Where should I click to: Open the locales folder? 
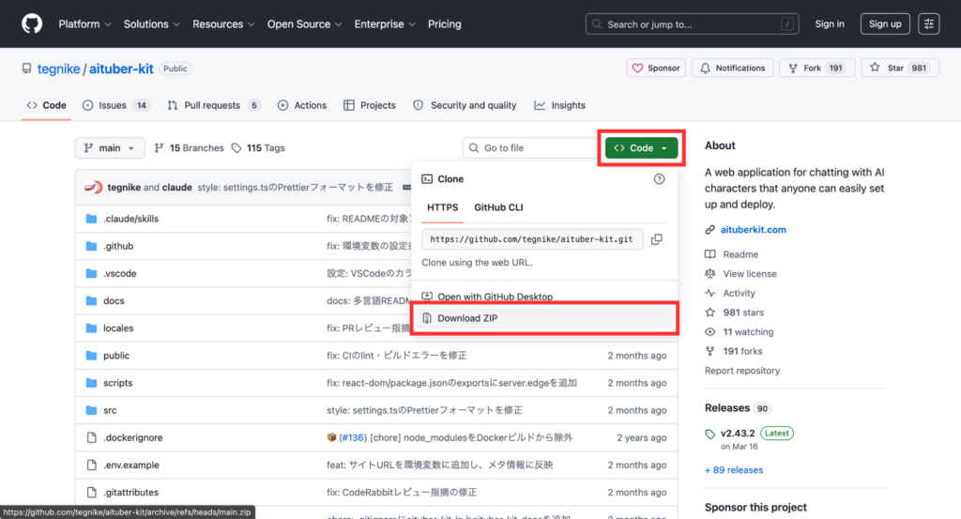[118, 328]
